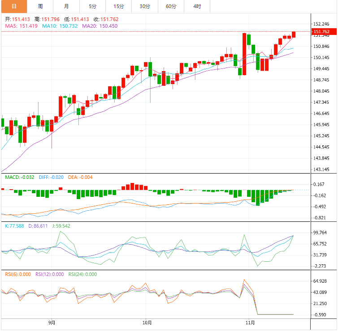Choose the 60分 interval tab
Image resolution: width=338 pixels, height=331 pixels.
[x=171, y=6]
